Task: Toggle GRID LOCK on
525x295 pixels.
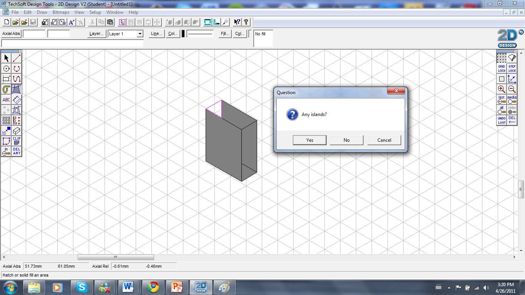Action: pyautogui.click(x=502, y=68)
